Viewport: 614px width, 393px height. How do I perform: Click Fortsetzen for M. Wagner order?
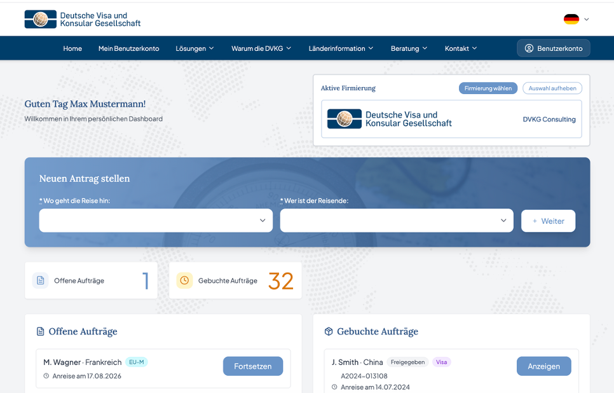tap(253, 366)
